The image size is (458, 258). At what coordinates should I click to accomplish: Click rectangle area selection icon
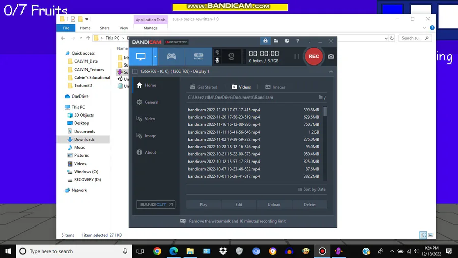click(x=135, y=72)
